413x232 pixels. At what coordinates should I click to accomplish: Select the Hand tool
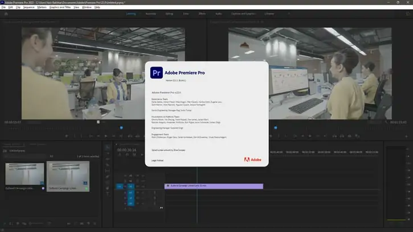pyautogui.click(x=108, y=188)
